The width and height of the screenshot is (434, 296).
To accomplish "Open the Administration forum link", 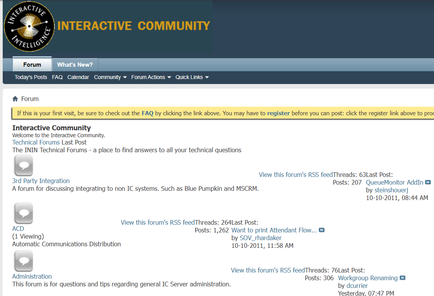I will coord(32,276).
